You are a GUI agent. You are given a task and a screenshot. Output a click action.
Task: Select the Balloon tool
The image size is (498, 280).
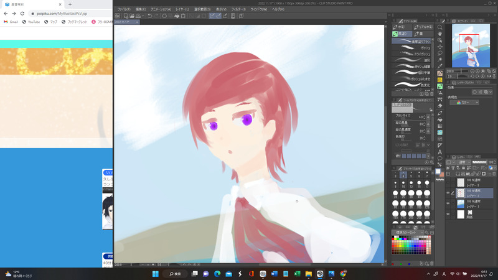pyautogui.click(x=440, y=159)
